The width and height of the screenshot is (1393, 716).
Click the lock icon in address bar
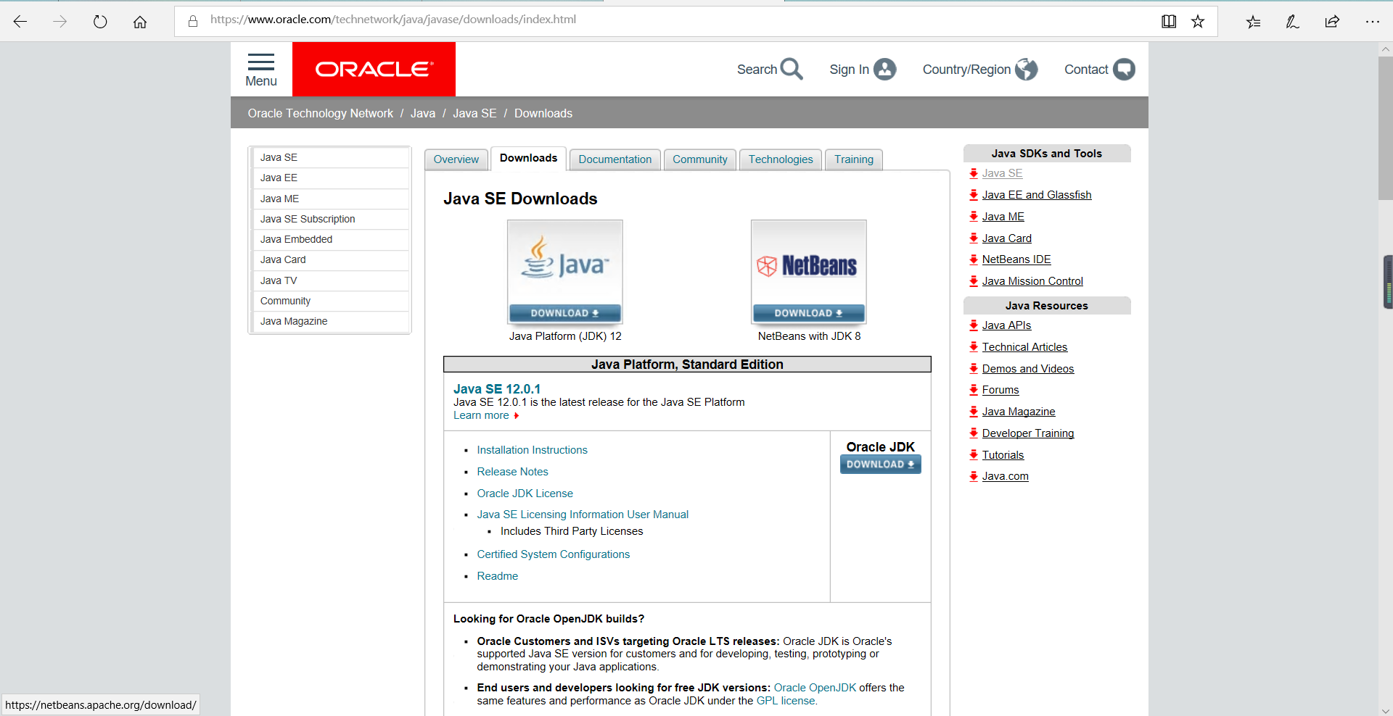(193, 21)
